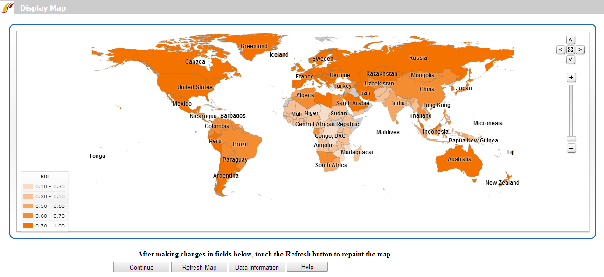Image resolution: width=604 pixels, height=277 pixels.
Task: Open Data Information
Action: coord(257,267)
